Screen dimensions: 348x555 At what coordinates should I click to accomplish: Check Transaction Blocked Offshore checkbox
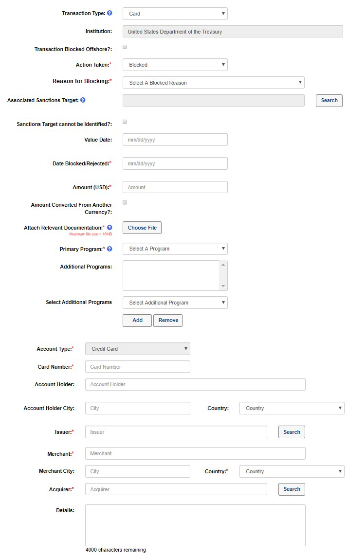(x=125, y=47)
